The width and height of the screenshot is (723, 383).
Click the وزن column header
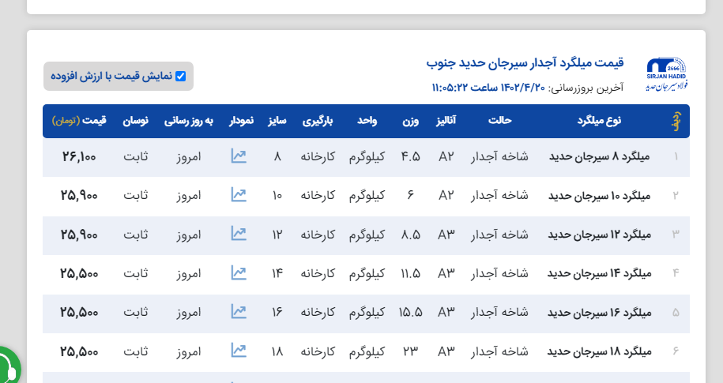click(411, 121)
